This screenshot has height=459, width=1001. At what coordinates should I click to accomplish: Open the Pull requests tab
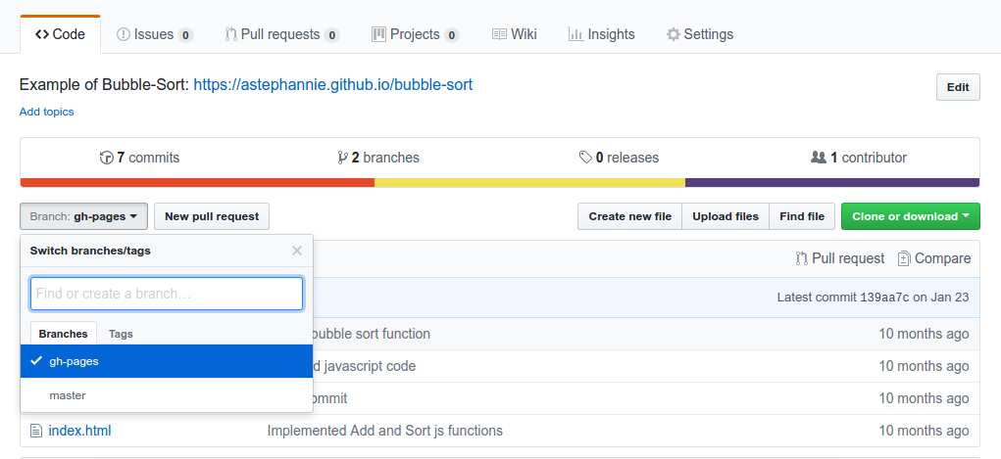tap(281, 34)
